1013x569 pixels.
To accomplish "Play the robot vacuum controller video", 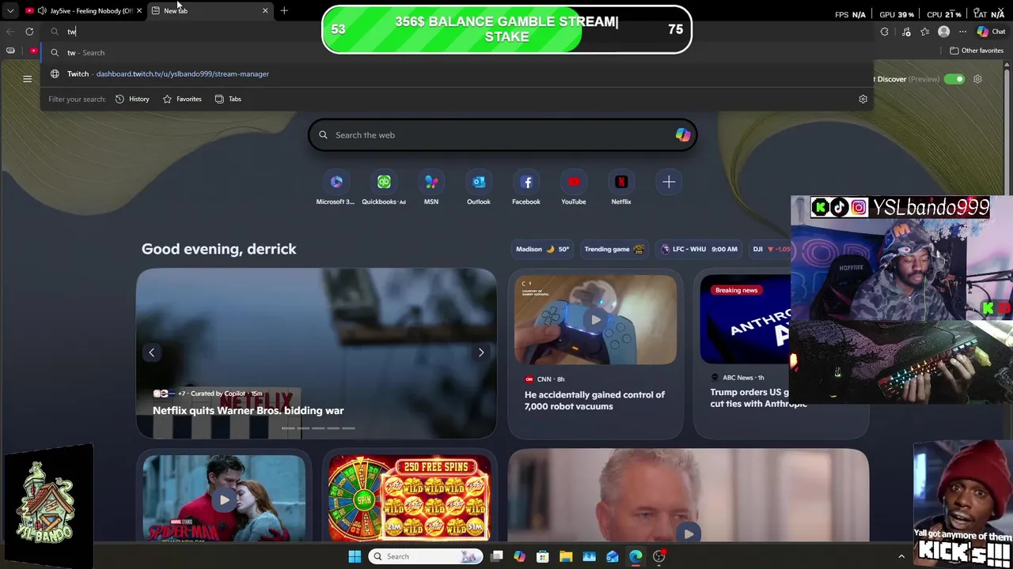I will pos(595,320).
